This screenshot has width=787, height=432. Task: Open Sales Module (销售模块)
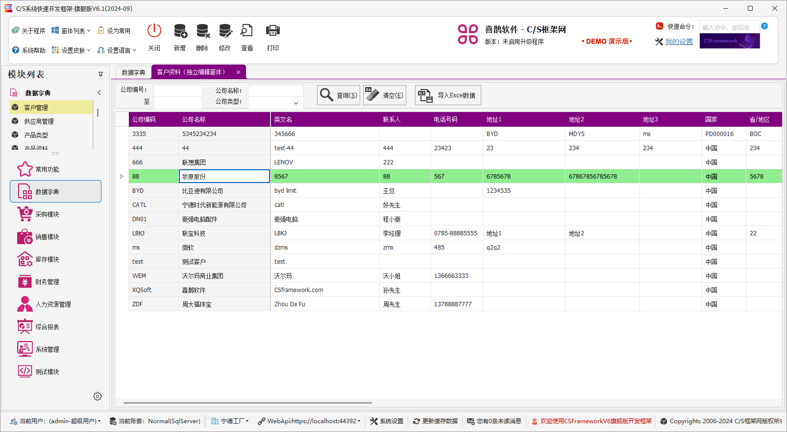(55, 237)
